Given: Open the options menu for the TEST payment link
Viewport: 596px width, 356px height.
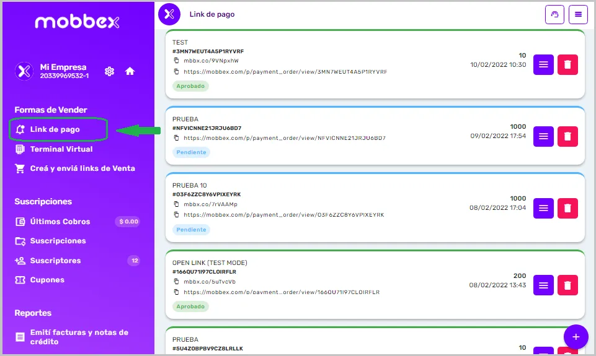Looking at the screenshot, I should (x=543, y=64).
